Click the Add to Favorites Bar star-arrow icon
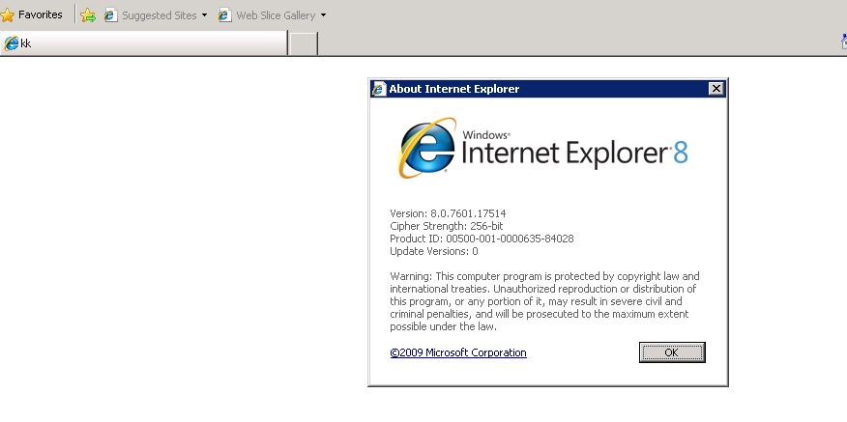The image size is (847, 422). click(88, 15)
